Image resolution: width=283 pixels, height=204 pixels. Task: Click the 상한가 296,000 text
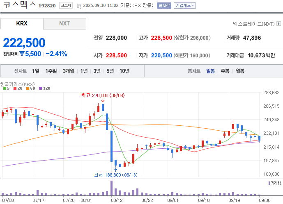192,38
